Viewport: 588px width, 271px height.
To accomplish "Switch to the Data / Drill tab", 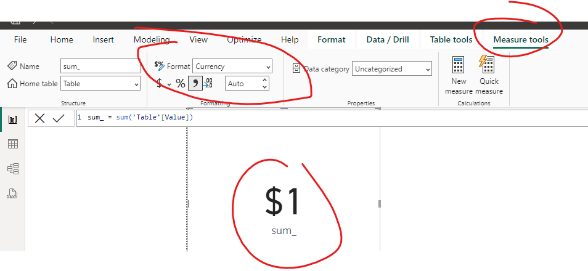I will (x=387, y=40).
